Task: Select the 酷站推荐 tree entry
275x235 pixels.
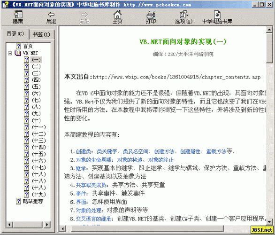Action: click(x=33, y=201)
